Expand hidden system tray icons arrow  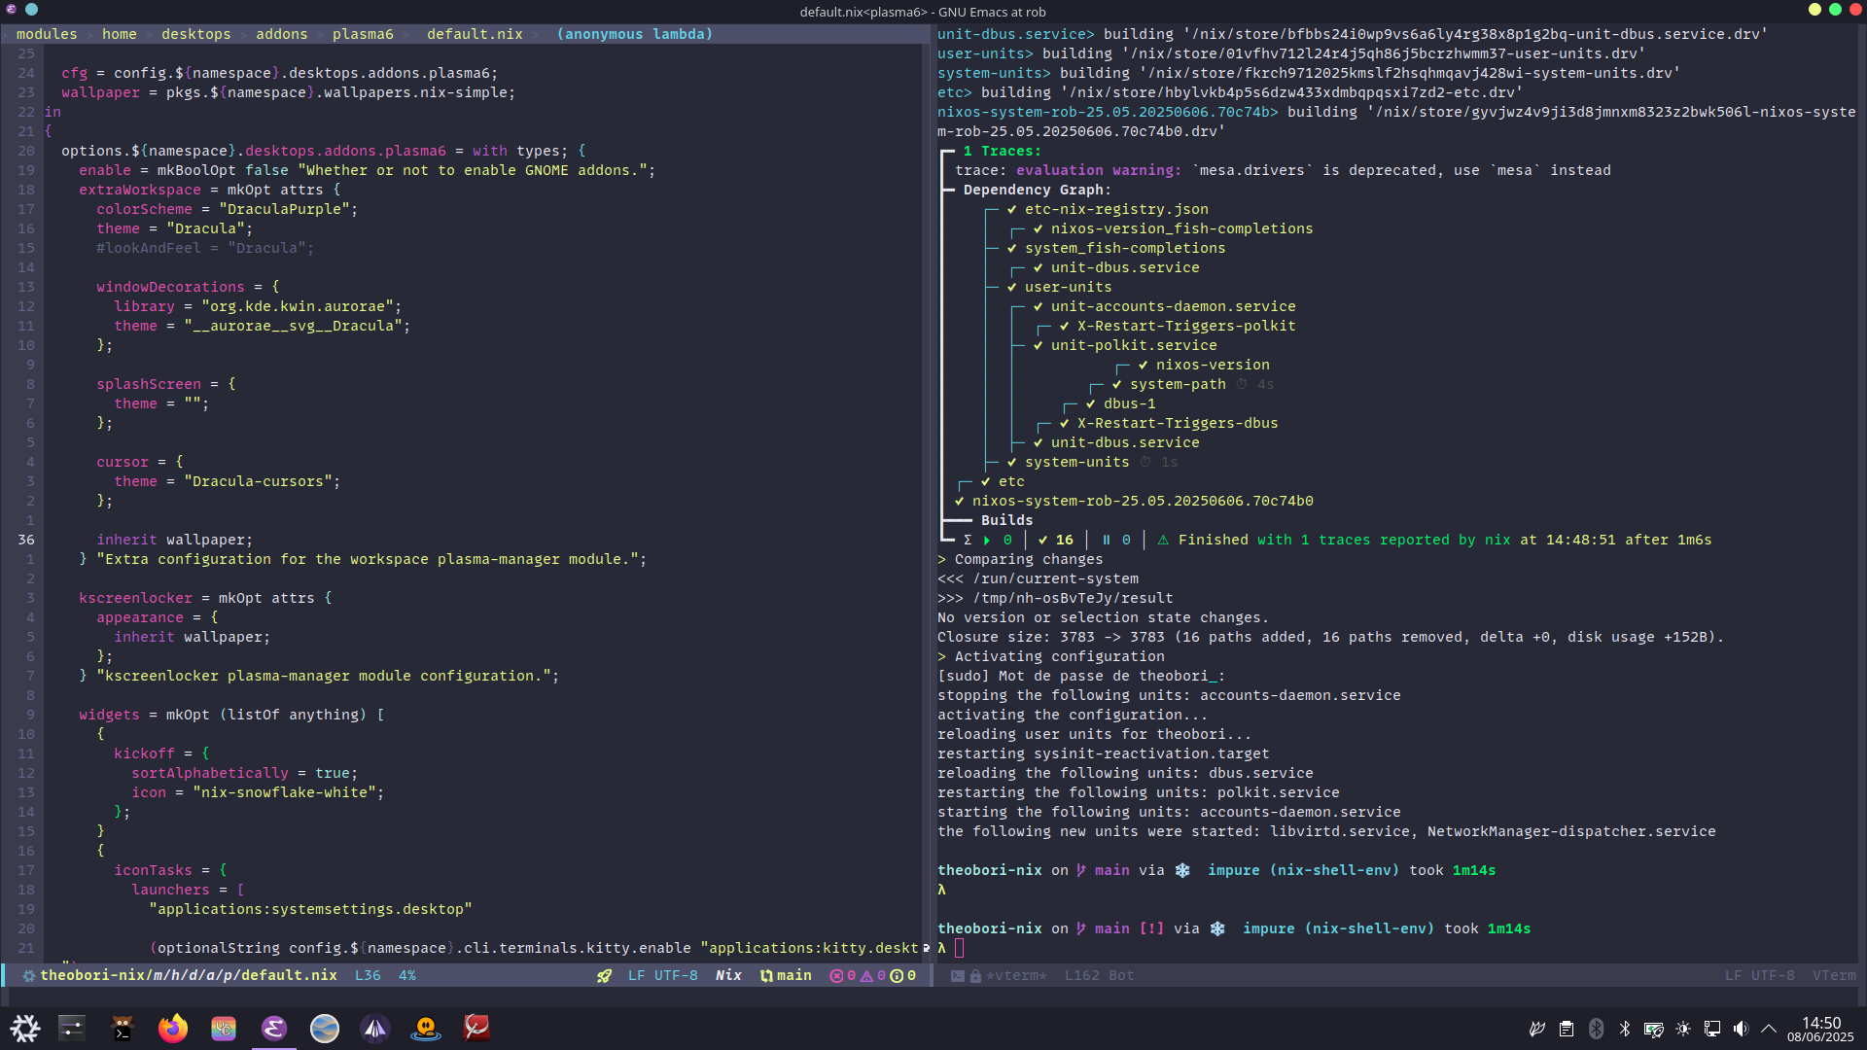[x=1769, y=1029]
